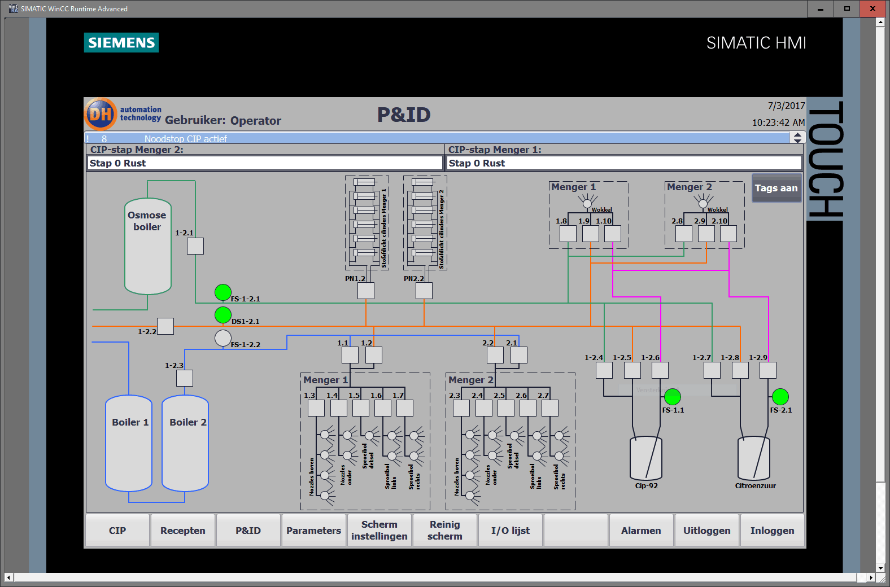Image resolution: width=890 pixels, height=587 pixels.
Task: Click valve 1-2.2 on the orange line
Action: (165, 326)
